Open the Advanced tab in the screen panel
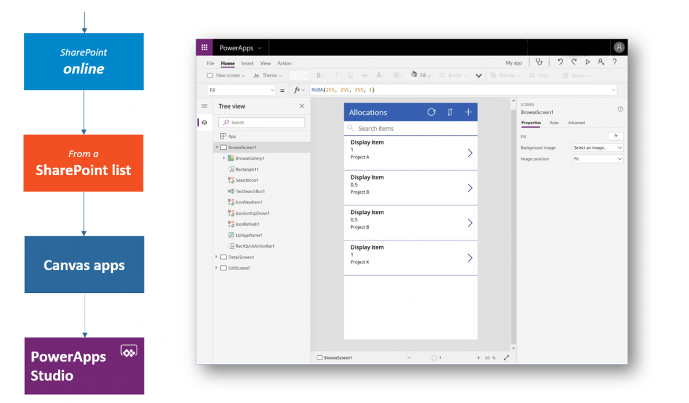Image resolution: width=689 pixels, height=403 pixels. 576,122
